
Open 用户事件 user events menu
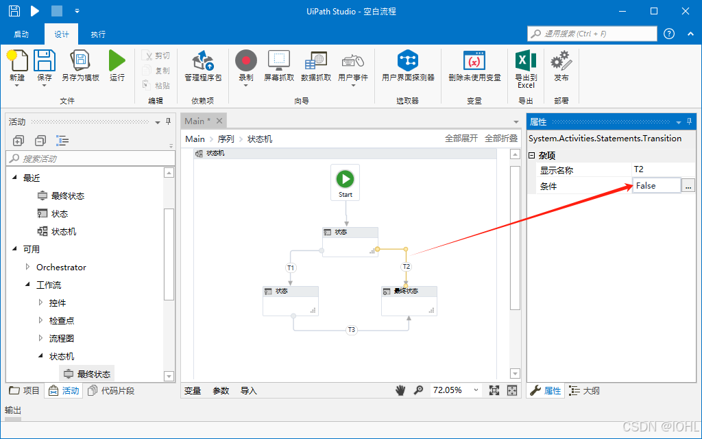[x=353, y=68]
